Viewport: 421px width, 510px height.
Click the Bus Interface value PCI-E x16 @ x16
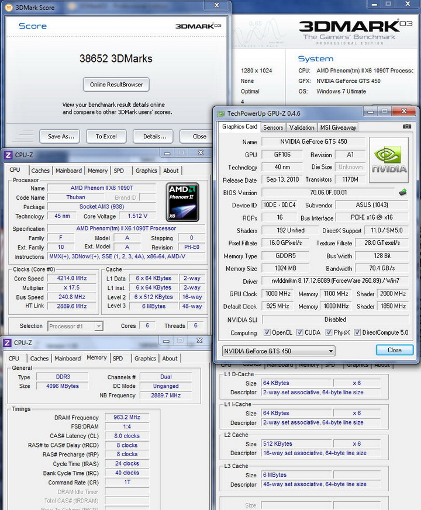(372, 217)
